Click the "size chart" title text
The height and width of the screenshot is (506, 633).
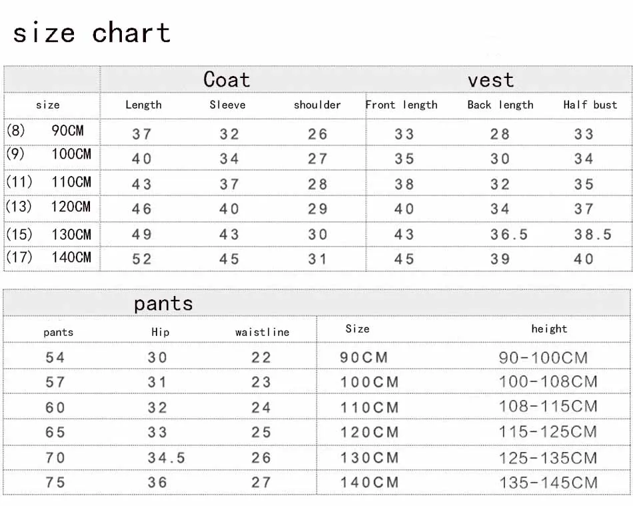[91, 33]
